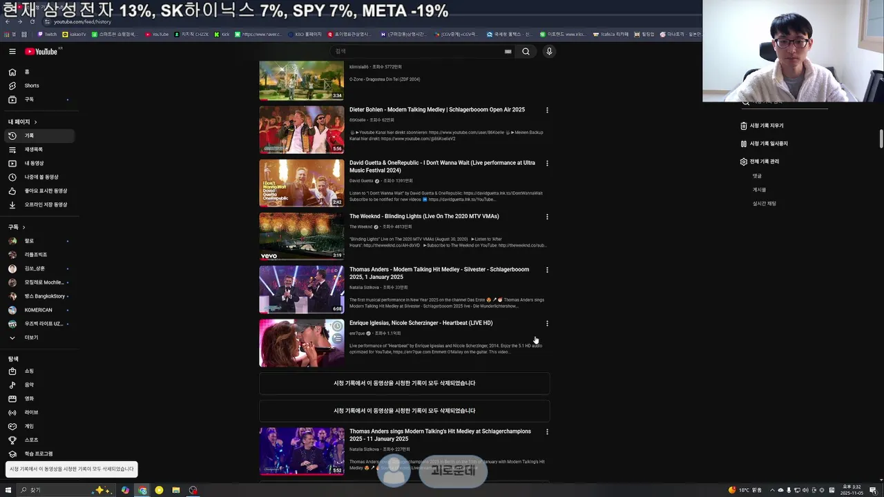
Task: Open 학습 프로그램 in the explore section
Action: tap(38, 454)
